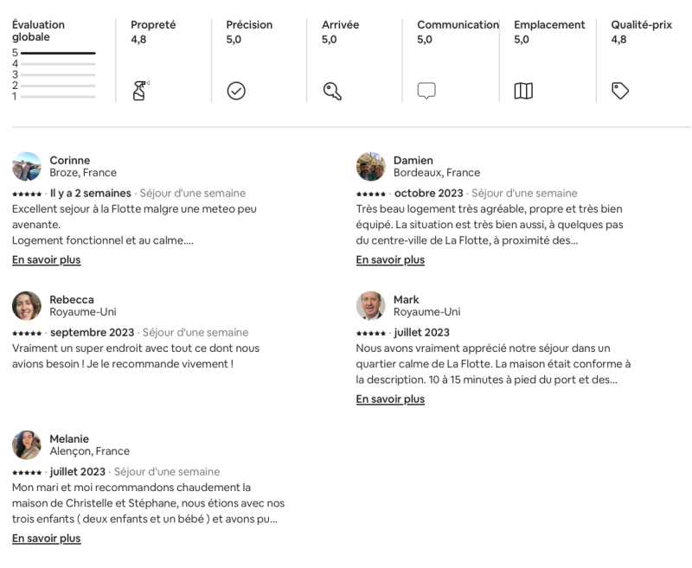
Task: Open Mark's profile picture
Action: [x=371, y=305]
